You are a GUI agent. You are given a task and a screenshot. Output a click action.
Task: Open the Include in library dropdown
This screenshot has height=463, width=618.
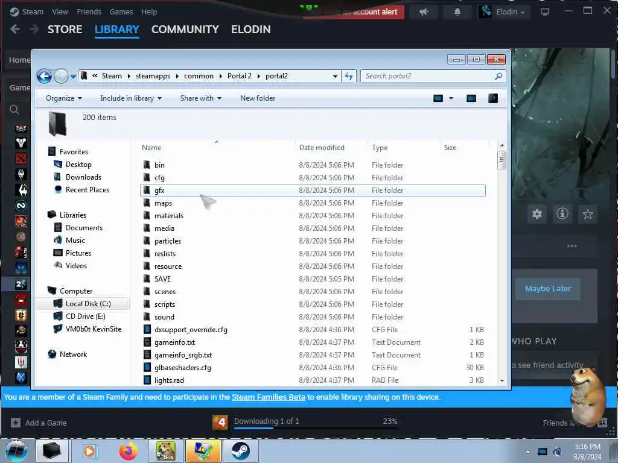[131, 98]
